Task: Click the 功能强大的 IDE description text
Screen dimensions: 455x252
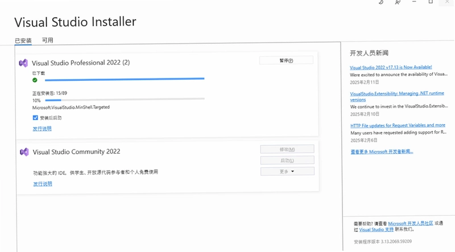Action: tap(96, 172)
